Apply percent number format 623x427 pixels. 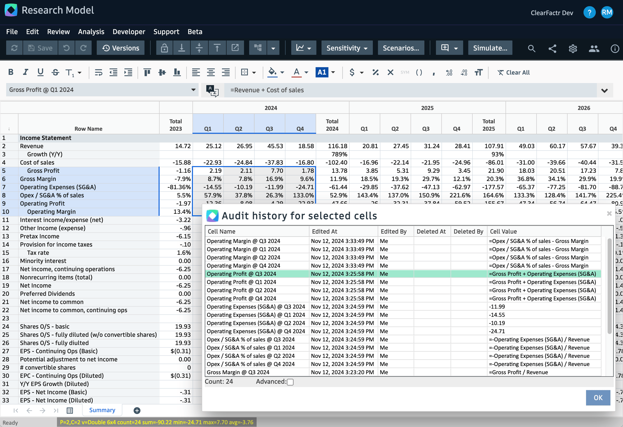tap(375, 72)
